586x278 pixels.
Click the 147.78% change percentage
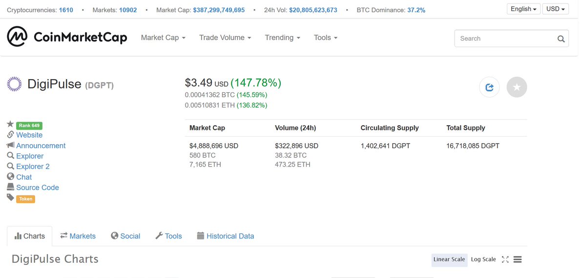(x=256, y=83)
